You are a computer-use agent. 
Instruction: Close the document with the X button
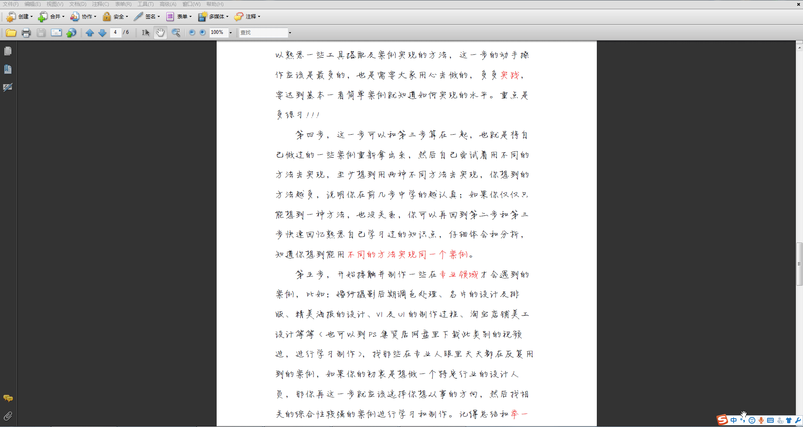(798, 4)
